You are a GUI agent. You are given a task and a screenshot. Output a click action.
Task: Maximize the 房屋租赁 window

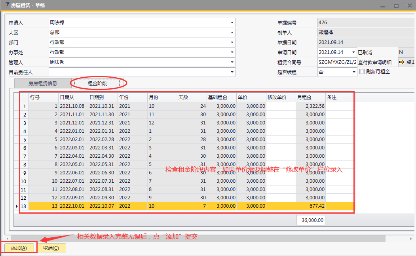[x=396, y=6]
